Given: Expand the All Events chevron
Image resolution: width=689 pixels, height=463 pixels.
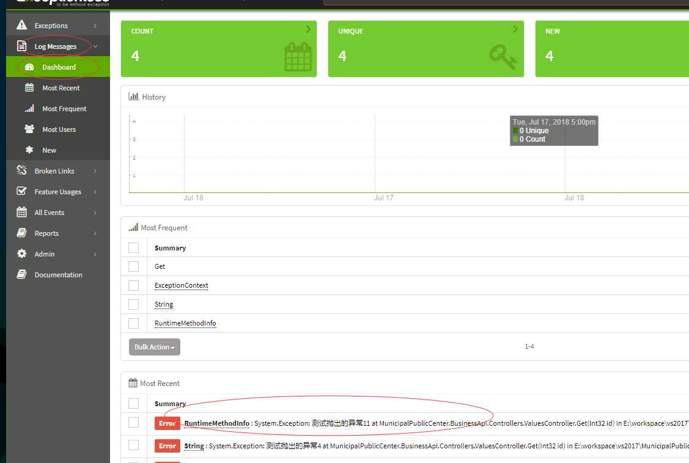Looking at the screenshot, I should [x=95, y=213].
